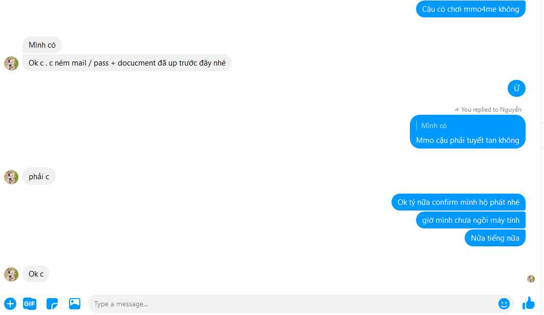Click avatar beside 'phải c' message

point(11,177)
